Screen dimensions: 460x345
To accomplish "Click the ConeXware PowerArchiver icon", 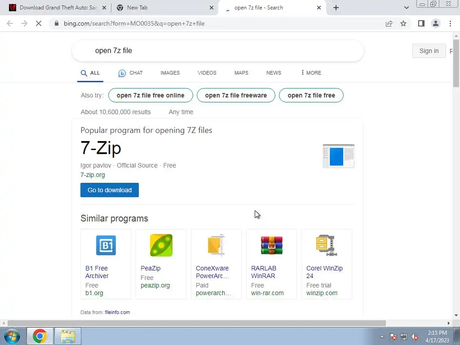I will click(216, 245).
